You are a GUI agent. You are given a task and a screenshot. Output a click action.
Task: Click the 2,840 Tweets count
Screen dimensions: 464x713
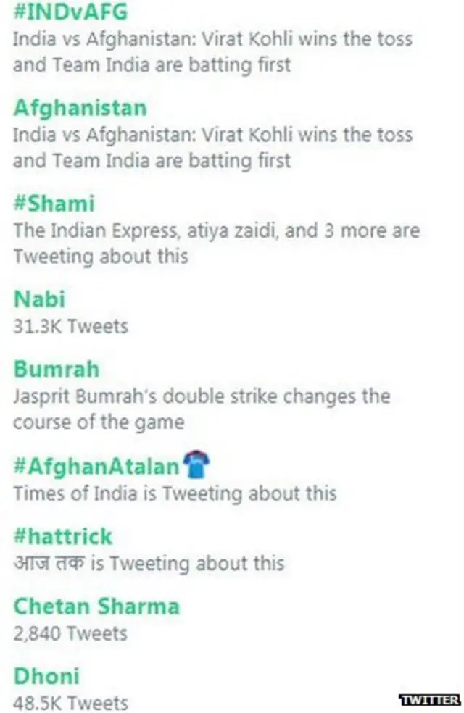click(70, 633)
